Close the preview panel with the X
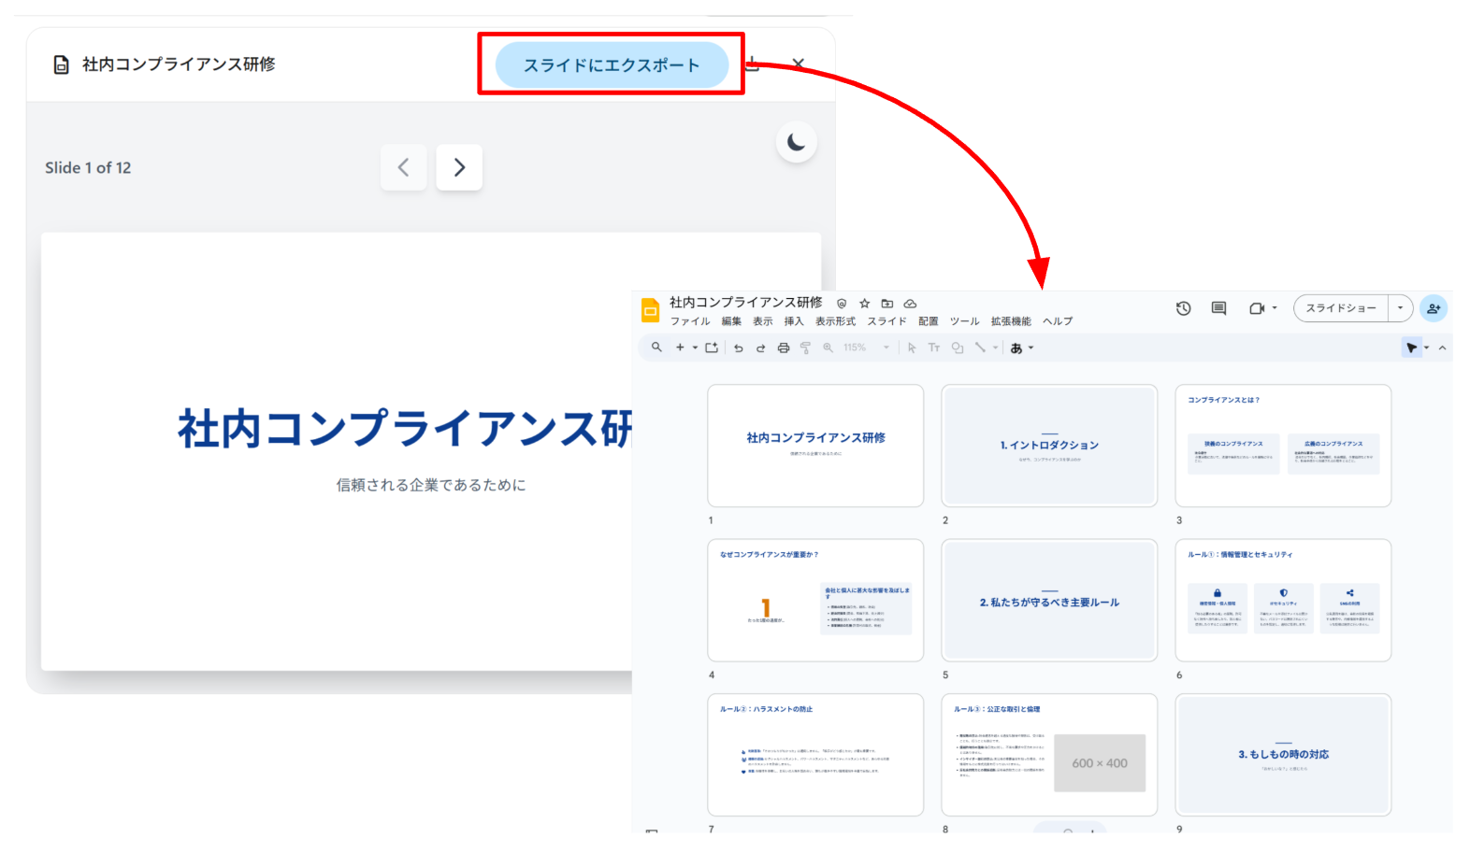The height and width of the screenshot is (852, 1470). (798, 64)
